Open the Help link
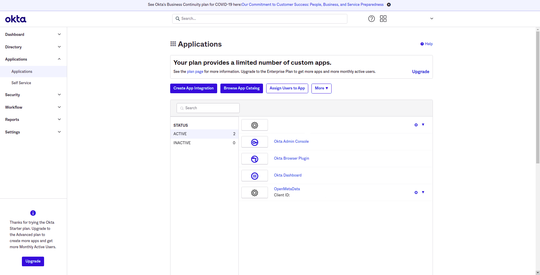This screenshot has width=540, height=275. coord(426,44)
